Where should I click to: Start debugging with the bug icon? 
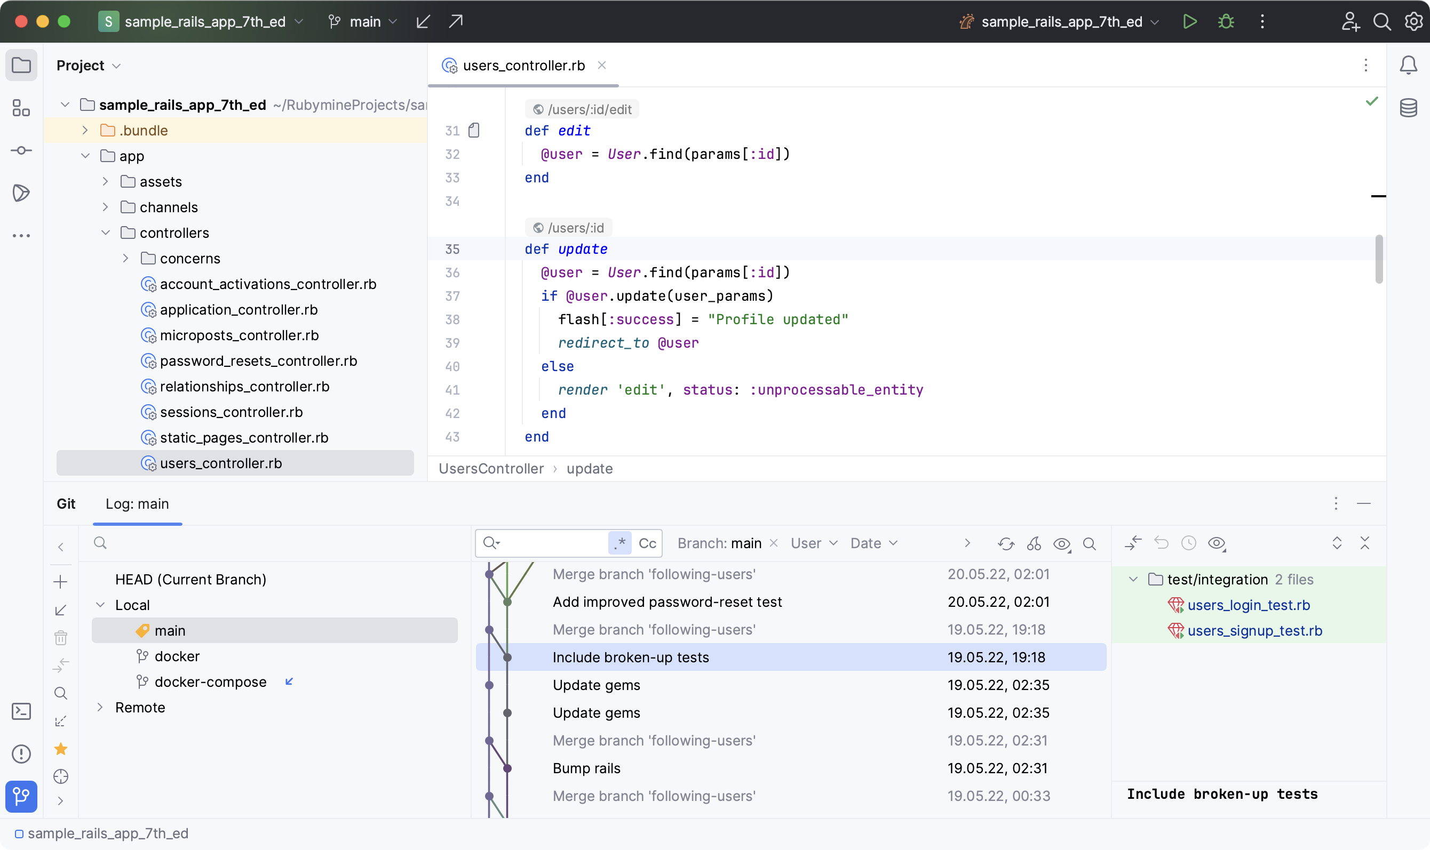pyautogui.click(x=1226, y=21)
